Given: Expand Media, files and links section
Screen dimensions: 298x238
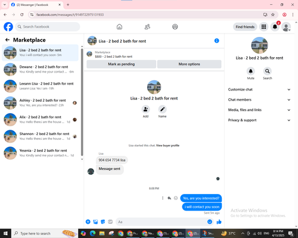Looking at the screenshot, I should tap(259, 110).
